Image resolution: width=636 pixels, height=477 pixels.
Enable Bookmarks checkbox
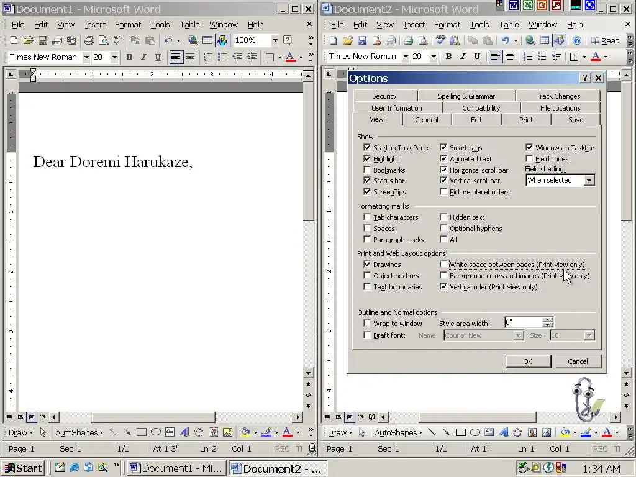pyautogui.click(x=367, y=170)
